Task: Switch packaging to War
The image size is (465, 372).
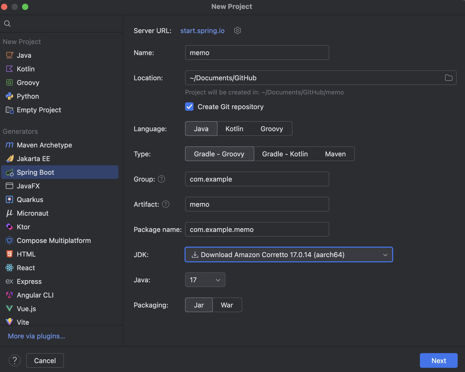Action: 227,305
